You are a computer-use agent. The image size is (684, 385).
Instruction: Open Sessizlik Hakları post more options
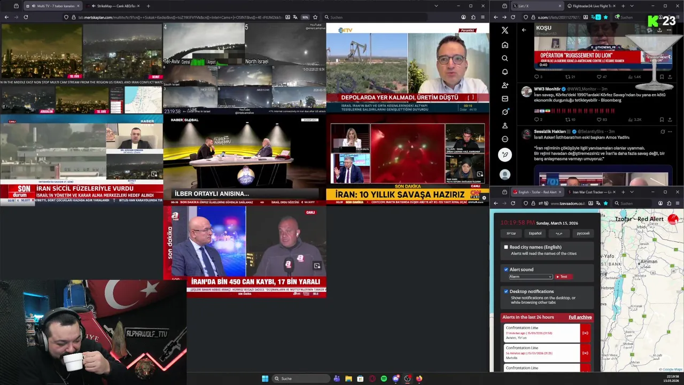point(670,132)
